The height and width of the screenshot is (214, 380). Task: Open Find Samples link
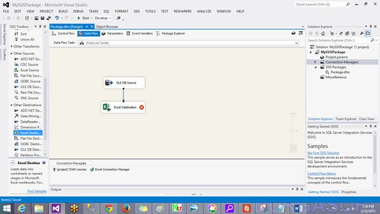coord(37,191)
